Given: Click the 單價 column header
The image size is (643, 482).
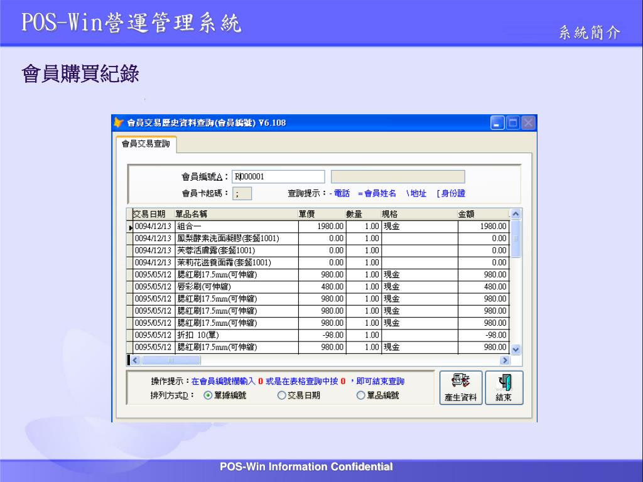Looking at the screenshot, I should pyautogui.click(x=321, y=214).
